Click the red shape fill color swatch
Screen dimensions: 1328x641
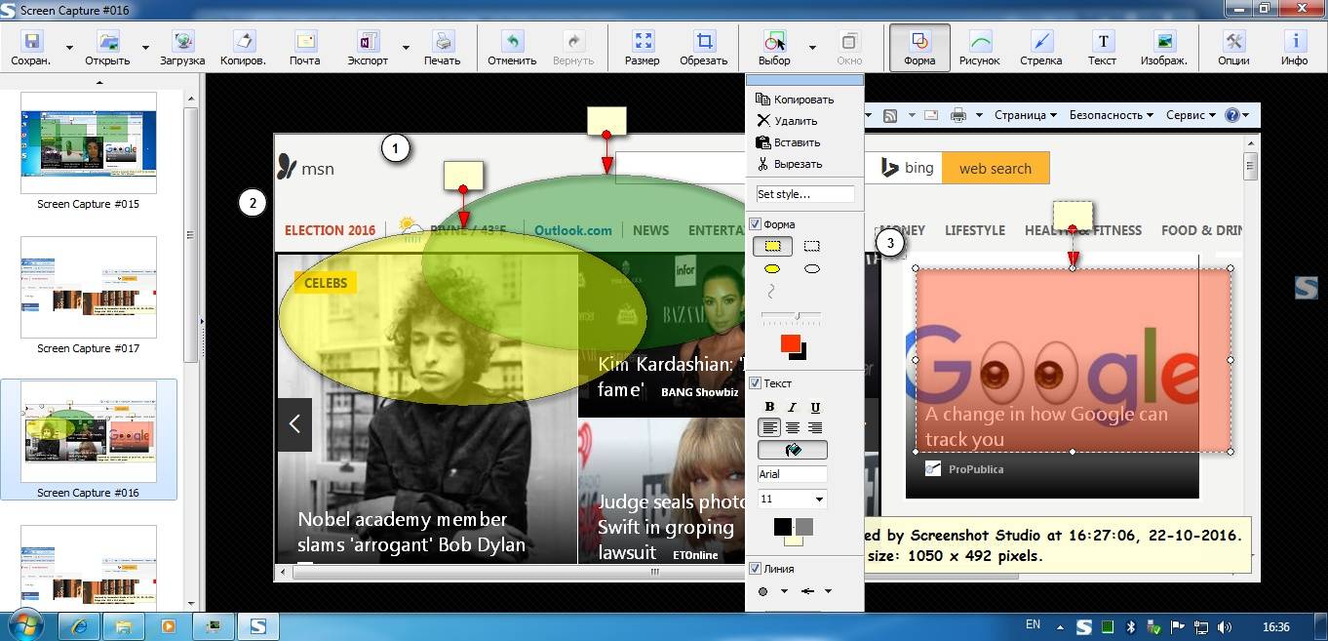pyautogui.click(x=790, y=343)
